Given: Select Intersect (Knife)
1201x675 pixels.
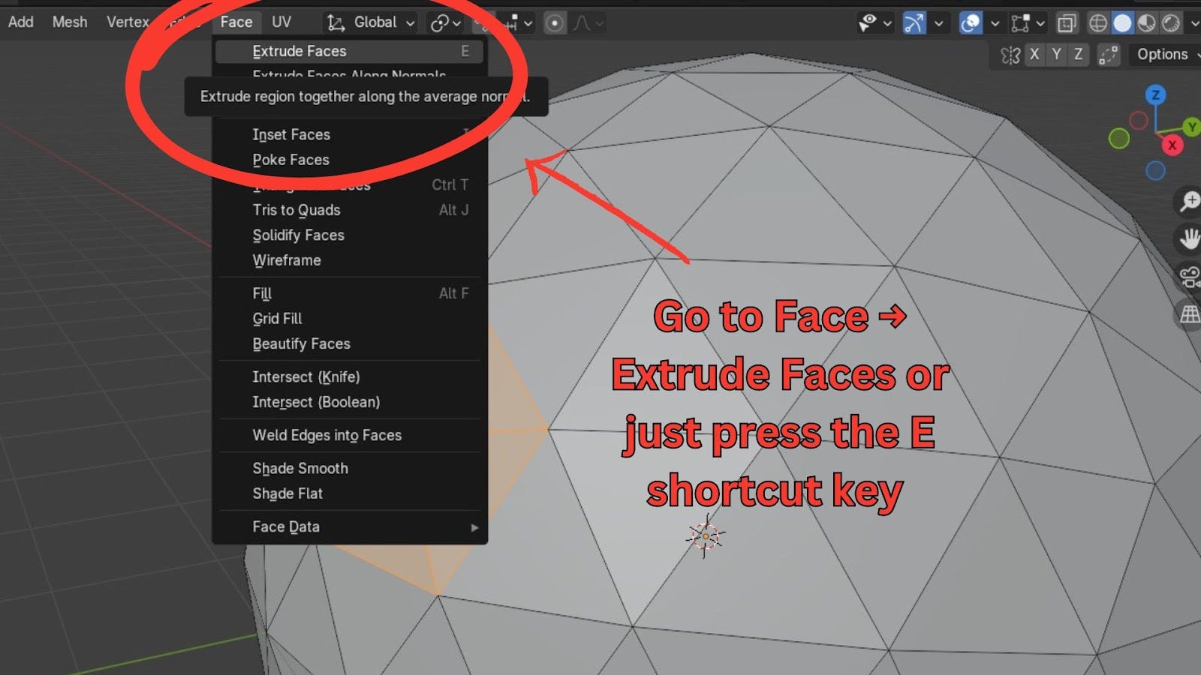Looking at the screenshot, I should (350, 376).
